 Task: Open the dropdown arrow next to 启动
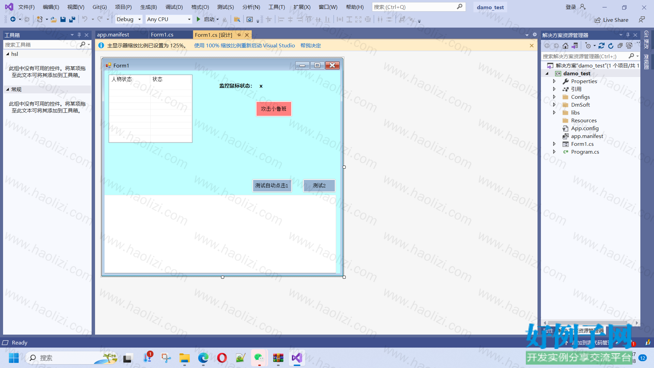(218, 19)
